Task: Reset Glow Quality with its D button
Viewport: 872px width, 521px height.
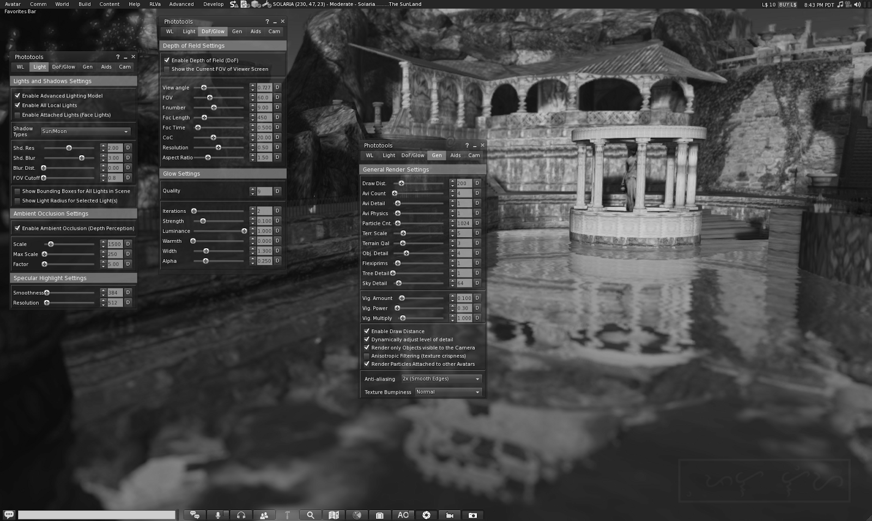Action: (277, 191)
